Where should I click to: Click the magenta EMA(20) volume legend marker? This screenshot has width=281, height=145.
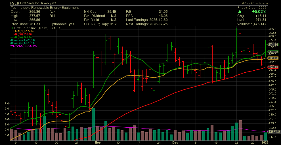11,46
